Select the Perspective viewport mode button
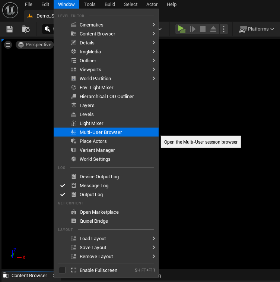280x282 pixels. click(34, 45)
